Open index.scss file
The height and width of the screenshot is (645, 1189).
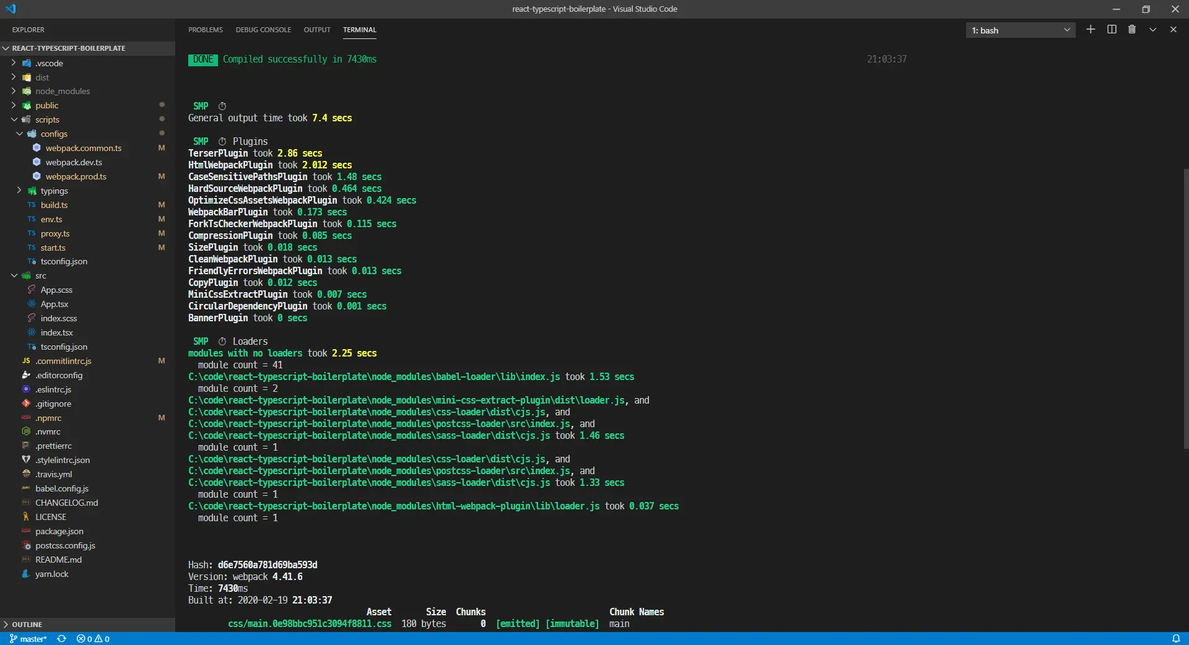59,318
